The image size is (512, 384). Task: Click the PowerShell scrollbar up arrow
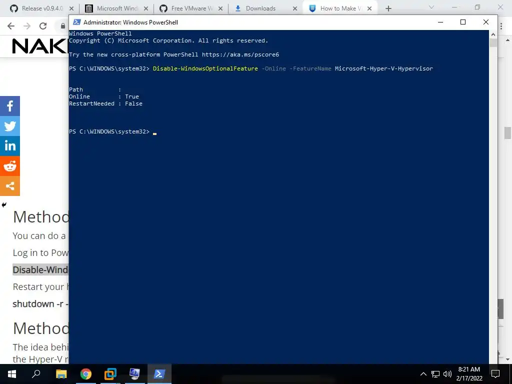pos(493,34)
